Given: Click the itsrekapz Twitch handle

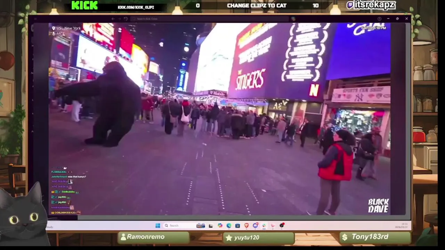Looking at the screenshot, I should pos(371,5).
